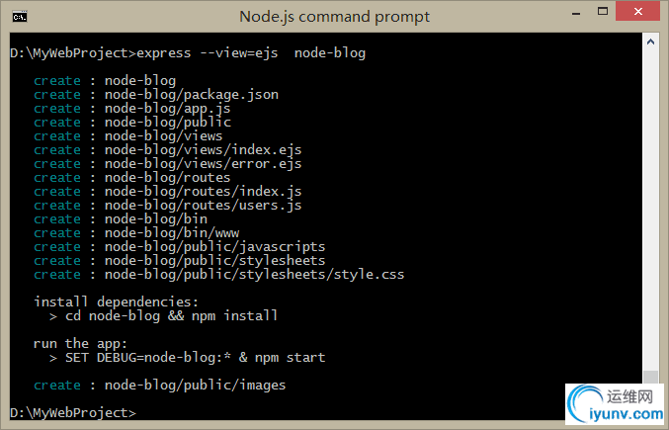Click the node-blog/bin/www line
Image resolution: width=669 pixels, height=430 pixels.
136,233
